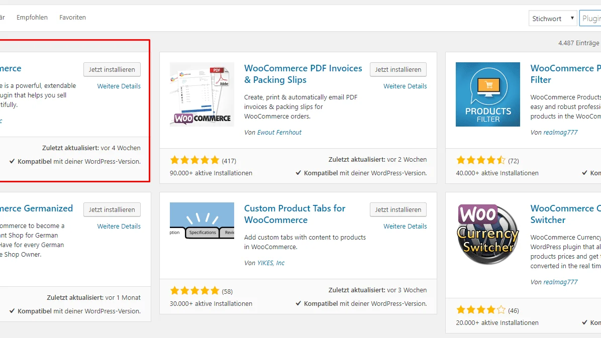Click the '30.000+ aktive Installationen' text
This screenshot has width=601, height=338.
click(211, 304)
